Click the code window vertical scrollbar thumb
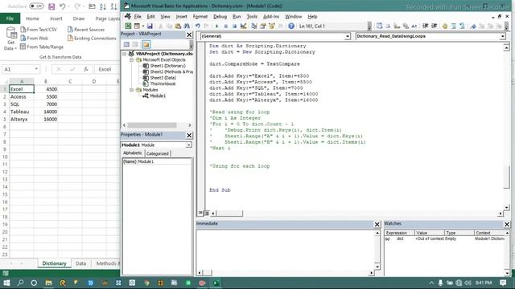The image size is (515, 289). (506, 177)
